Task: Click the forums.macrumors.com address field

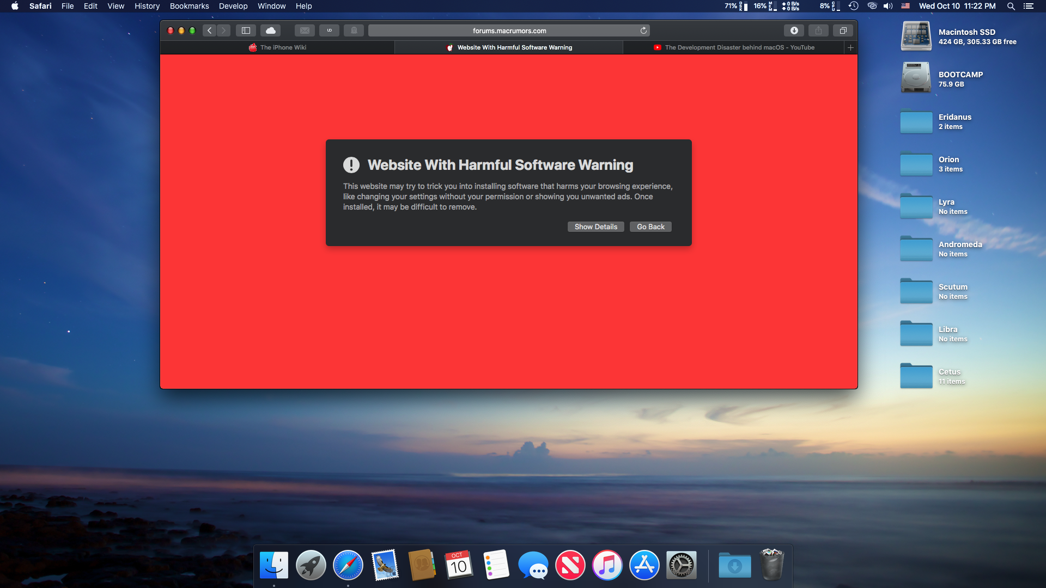Action: coord(509,30)
